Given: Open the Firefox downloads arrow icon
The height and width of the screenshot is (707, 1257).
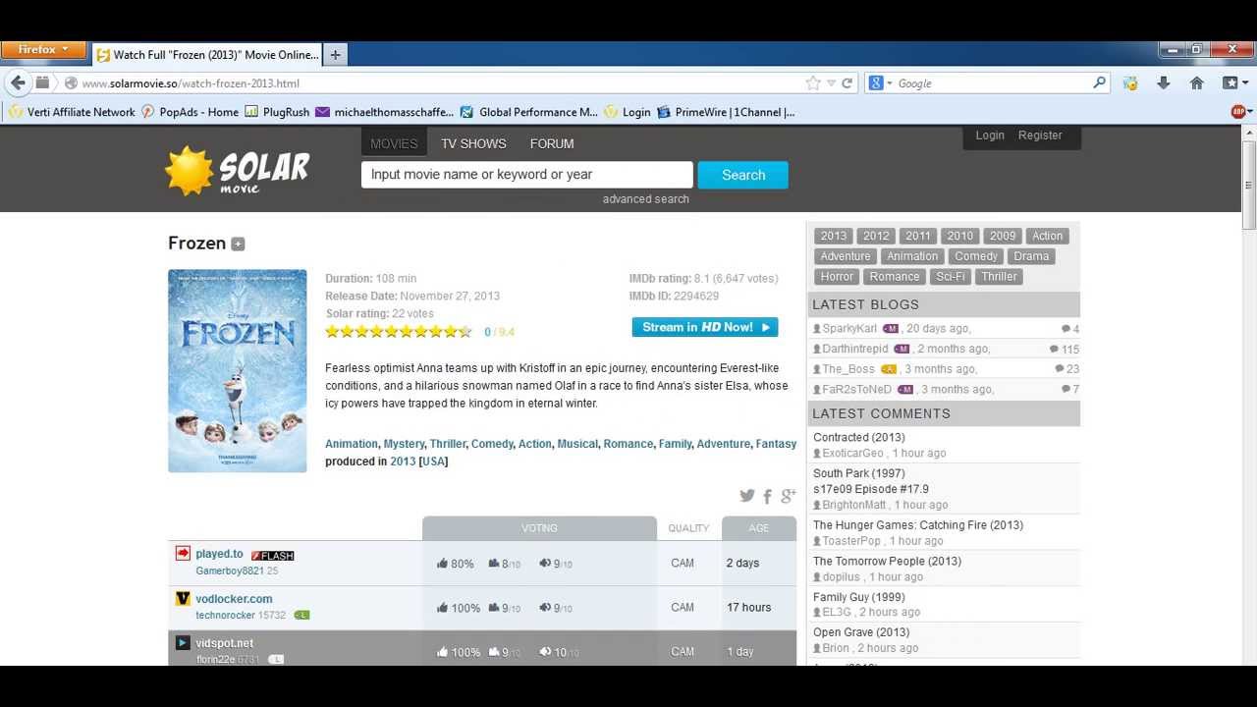Looking at the screenshot, I should (1164, 83).
